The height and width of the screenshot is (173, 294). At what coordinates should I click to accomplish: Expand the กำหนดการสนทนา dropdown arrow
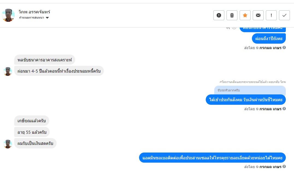(47, 18)
